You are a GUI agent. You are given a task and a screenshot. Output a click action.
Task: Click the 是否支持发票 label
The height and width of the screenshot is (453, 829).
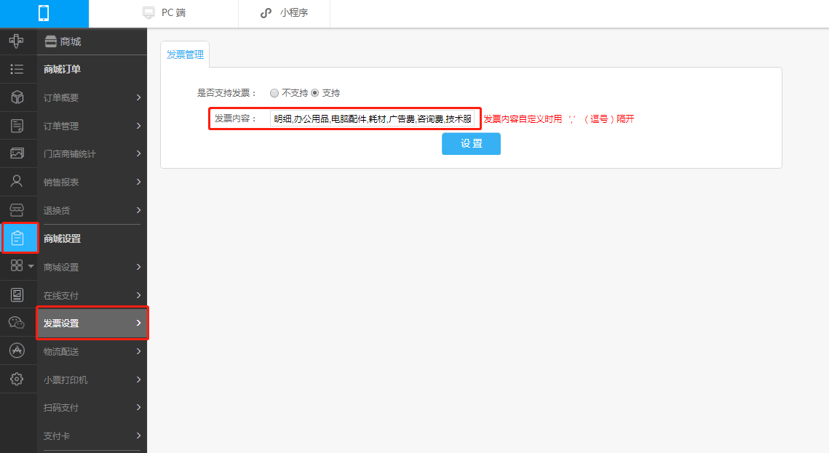(226, 93)
